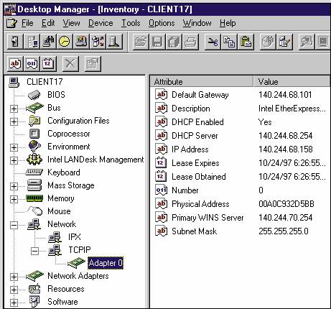This screenshot has width=331, height=309.
Task: Open the Help menu
Action: pos(228,23)
